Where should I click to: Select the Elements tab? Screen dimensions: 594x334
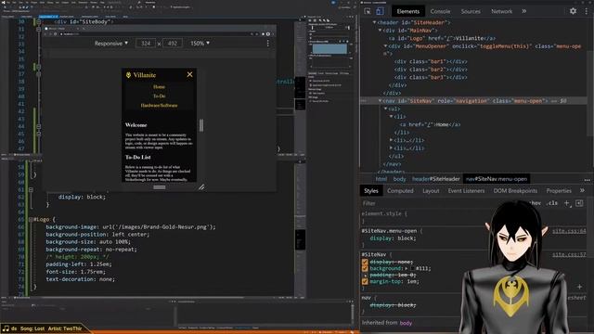coord(408,11)
